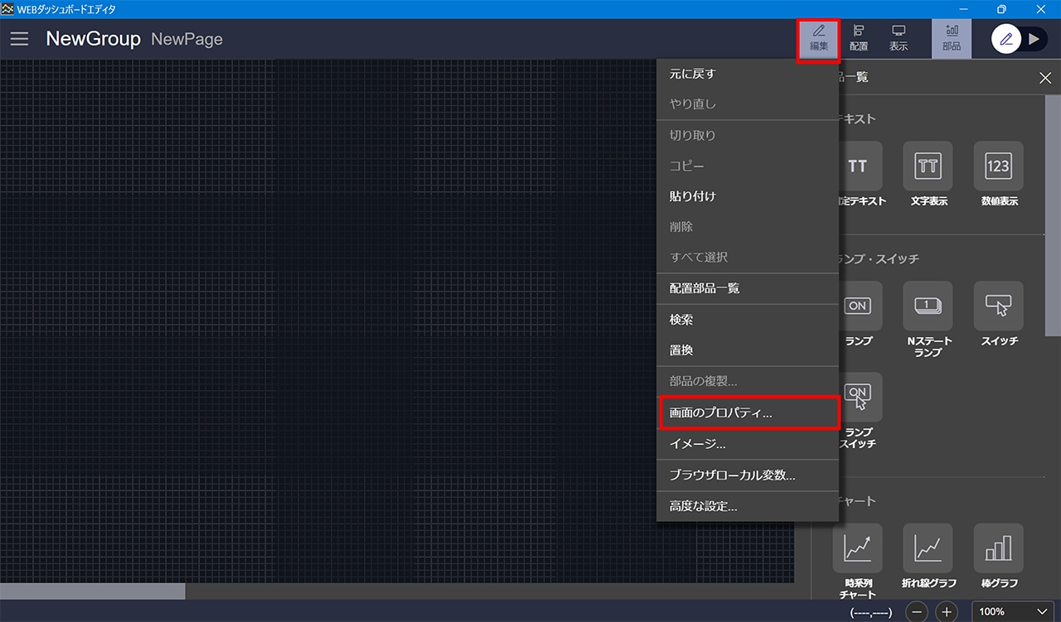Click the zoom out minus button

[917, 612]
